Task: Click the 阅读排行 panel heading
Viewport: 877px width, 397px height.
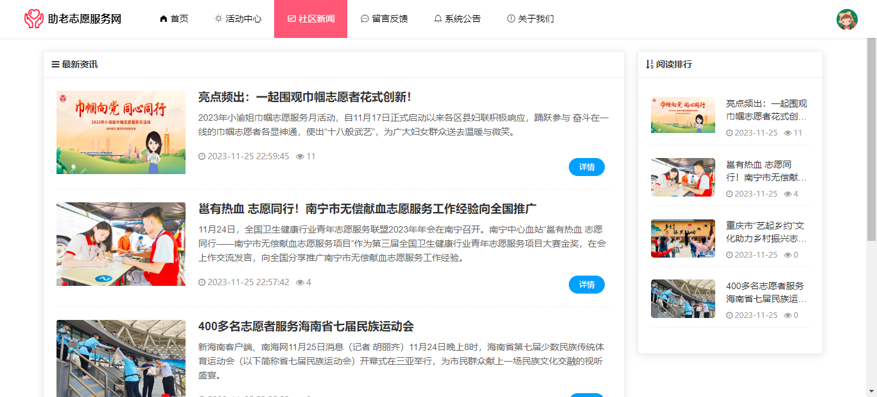Action: (x=674, y=64)
